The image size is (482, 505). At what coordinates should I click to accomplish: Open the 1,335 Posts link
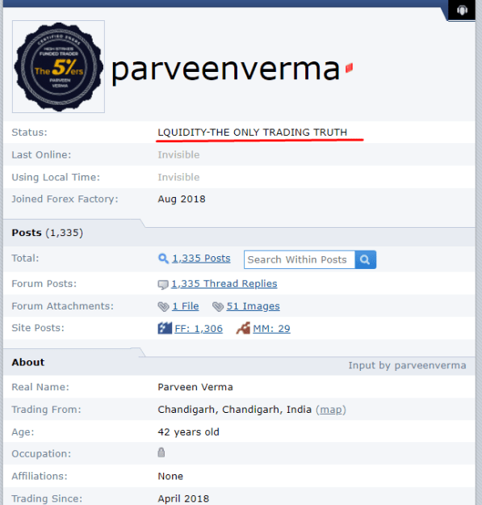point(201,259)
